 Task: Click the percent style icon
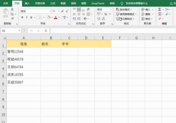click(x=106, y=14)
